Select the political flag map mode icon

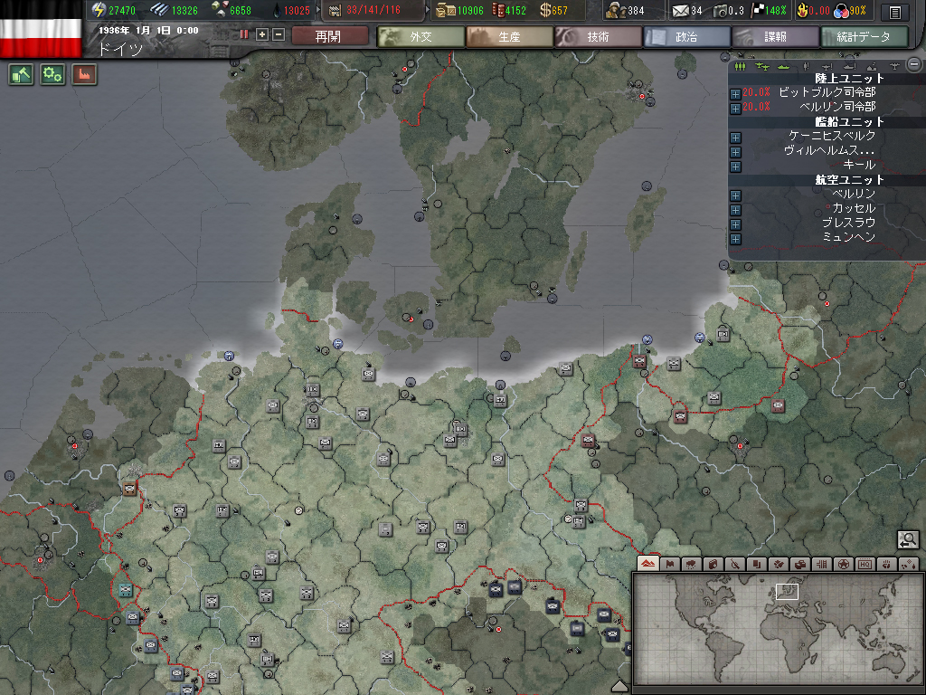670,564
